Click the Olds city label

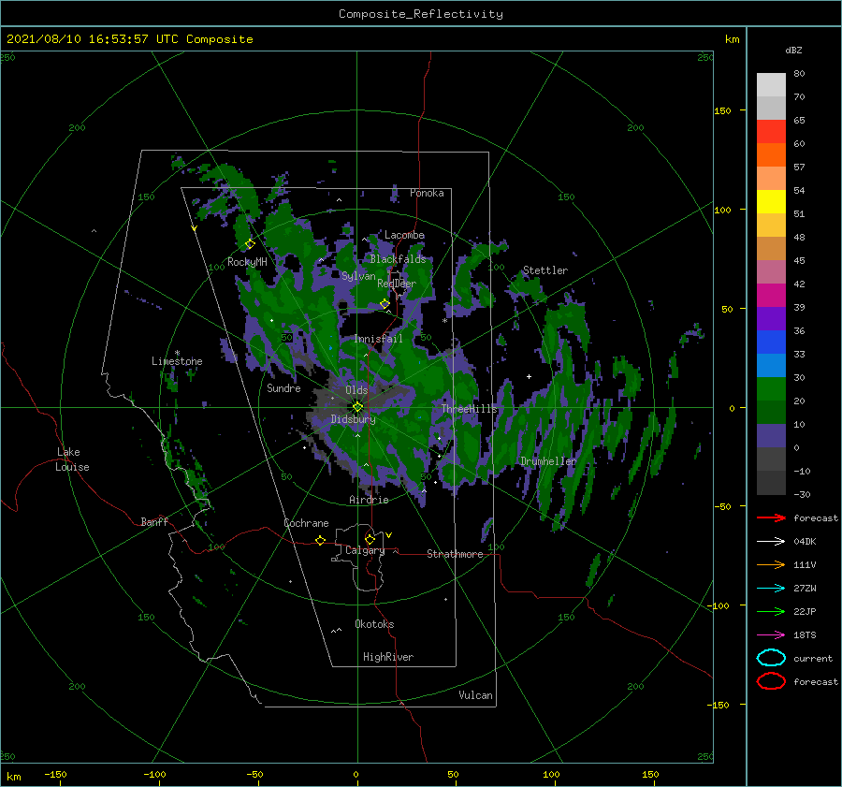(356, 389)
